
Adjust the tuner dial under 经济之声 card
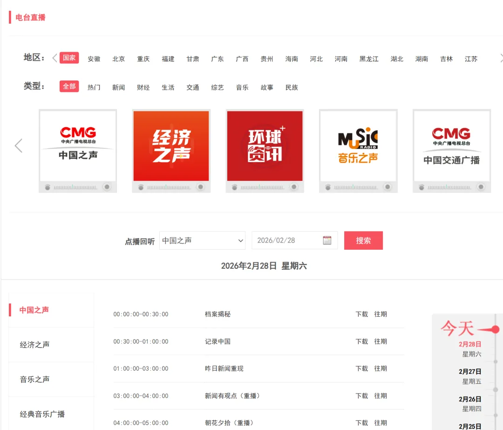coord(200,187)
